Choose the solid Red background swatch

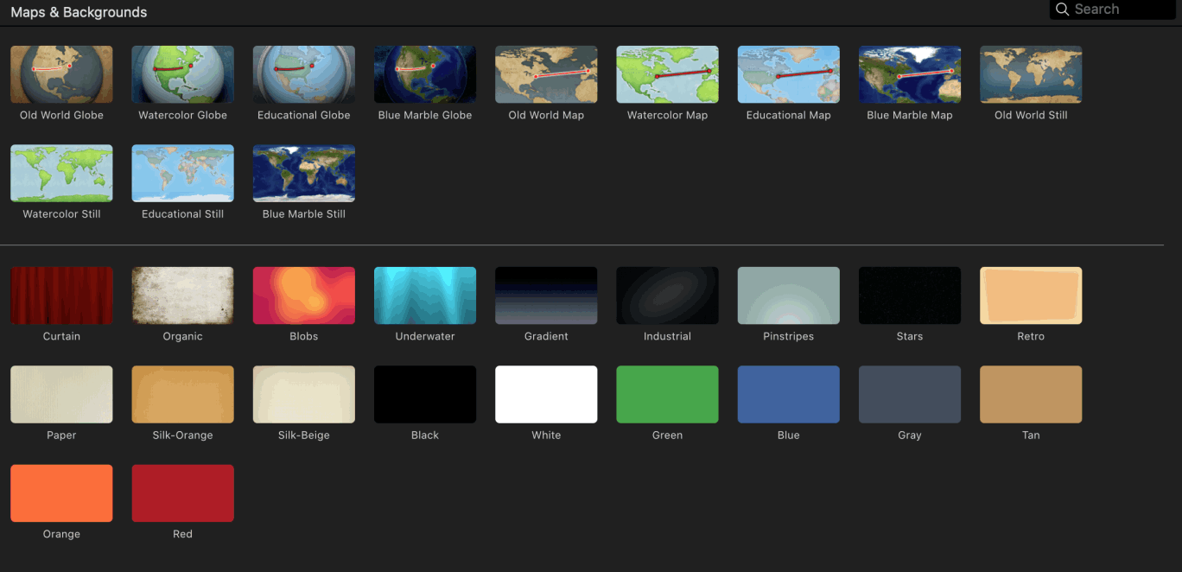coord(182,493)
